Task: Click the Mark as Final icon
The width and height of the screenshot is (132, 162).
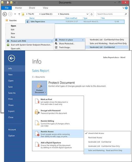Action: tap(37, 101)
